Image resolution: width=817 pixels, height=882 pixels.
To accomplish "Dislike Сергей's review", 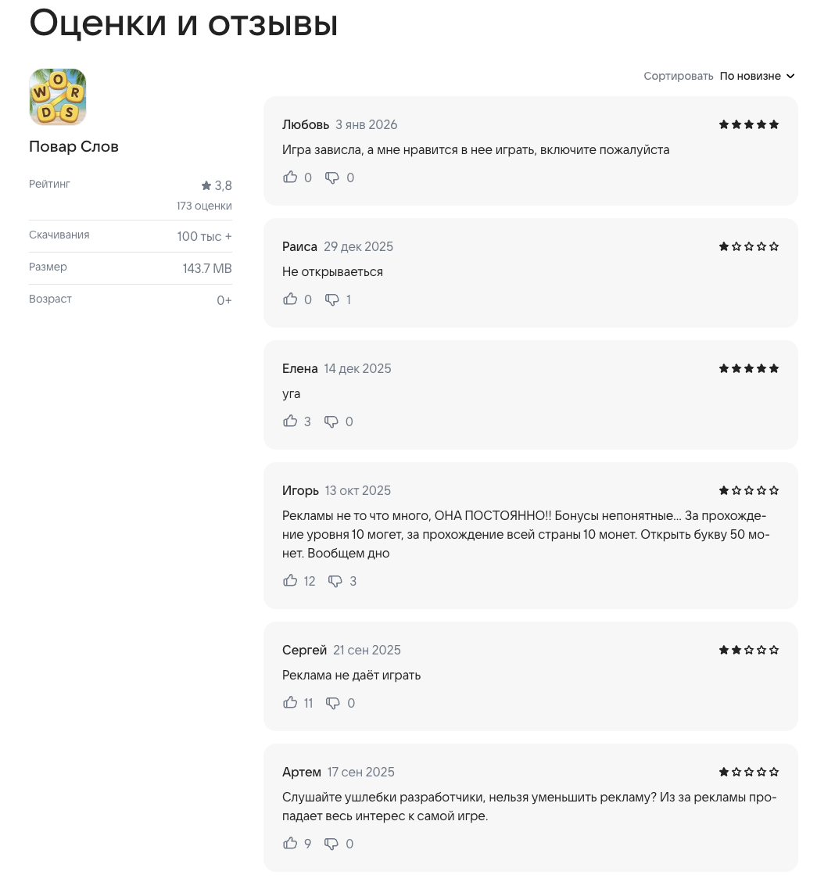I will pos(333,703).
